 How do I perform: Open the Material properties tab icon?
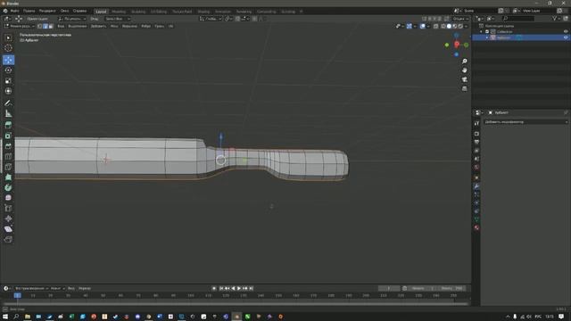[476, 228]
